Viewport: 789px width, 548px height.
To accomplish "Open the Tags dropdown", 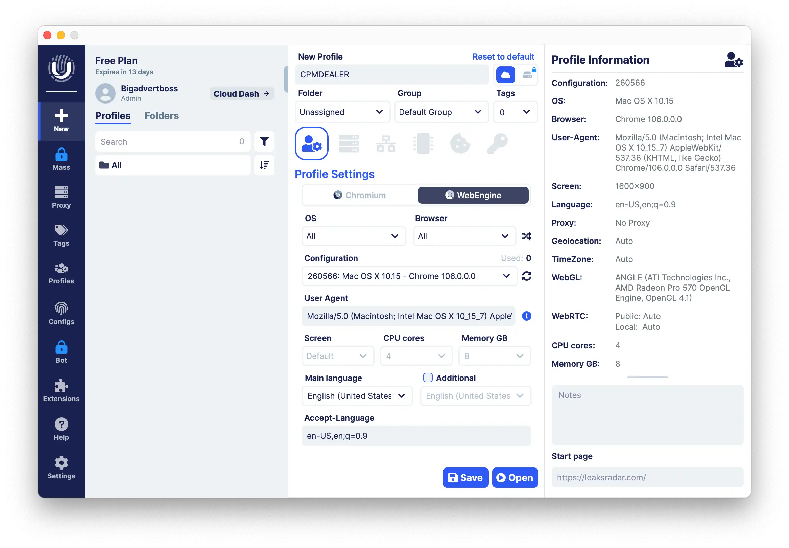I will tap(515, 112).
